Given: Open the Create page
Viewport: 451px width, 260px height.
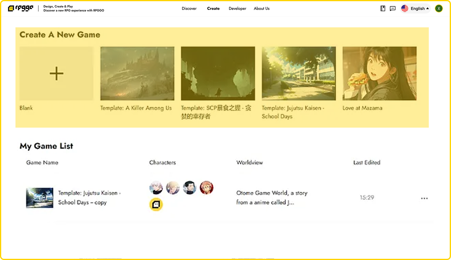Looking at the screenshot, I should pos(213,8).
